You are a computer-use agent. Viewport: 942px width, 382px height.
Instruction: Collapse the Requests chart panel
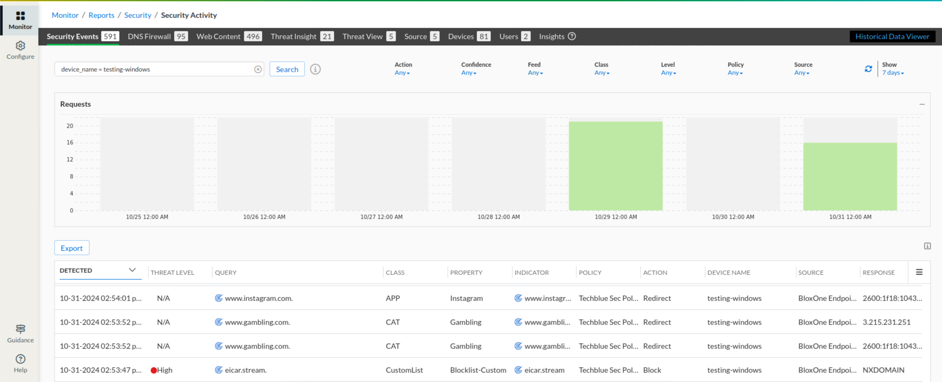tap(922, 105)
